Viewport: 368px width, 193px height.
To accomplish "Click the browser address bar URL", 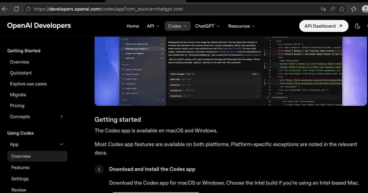I will (108, 9).
